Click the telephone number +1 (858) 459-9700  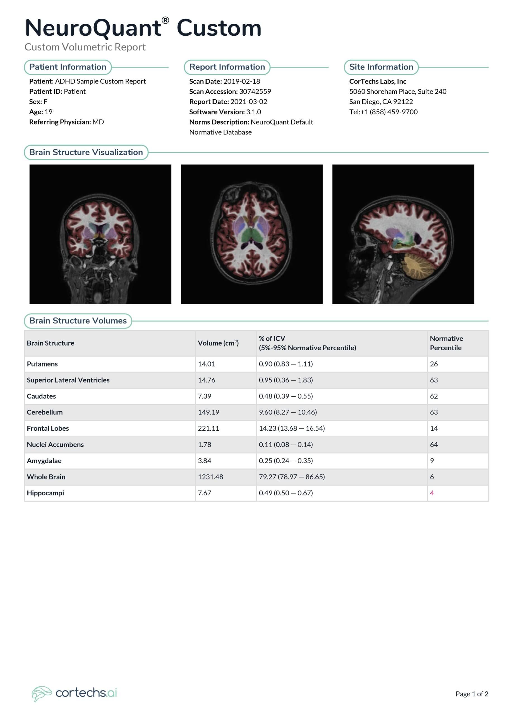click(x=389, y=112)
